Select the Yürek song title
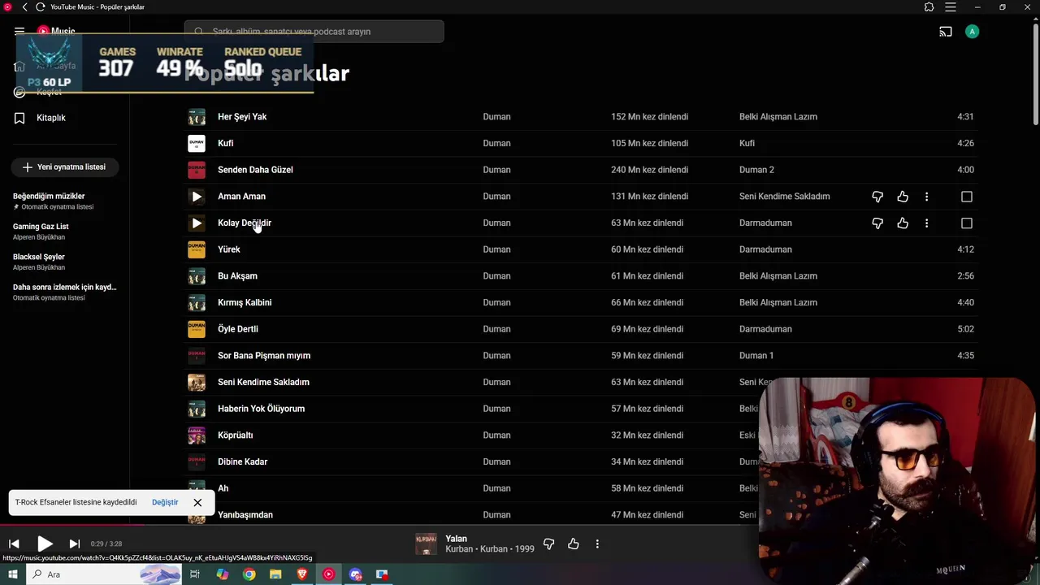 click(x=229, y=249)
